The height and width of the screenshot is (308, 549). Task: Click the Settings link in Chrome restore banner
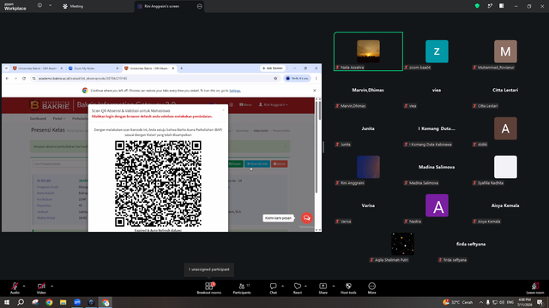[x=234, y=91]
